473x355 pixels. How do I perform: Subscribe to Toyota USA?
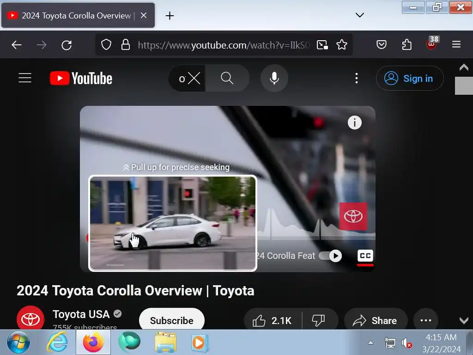(172, 320)
